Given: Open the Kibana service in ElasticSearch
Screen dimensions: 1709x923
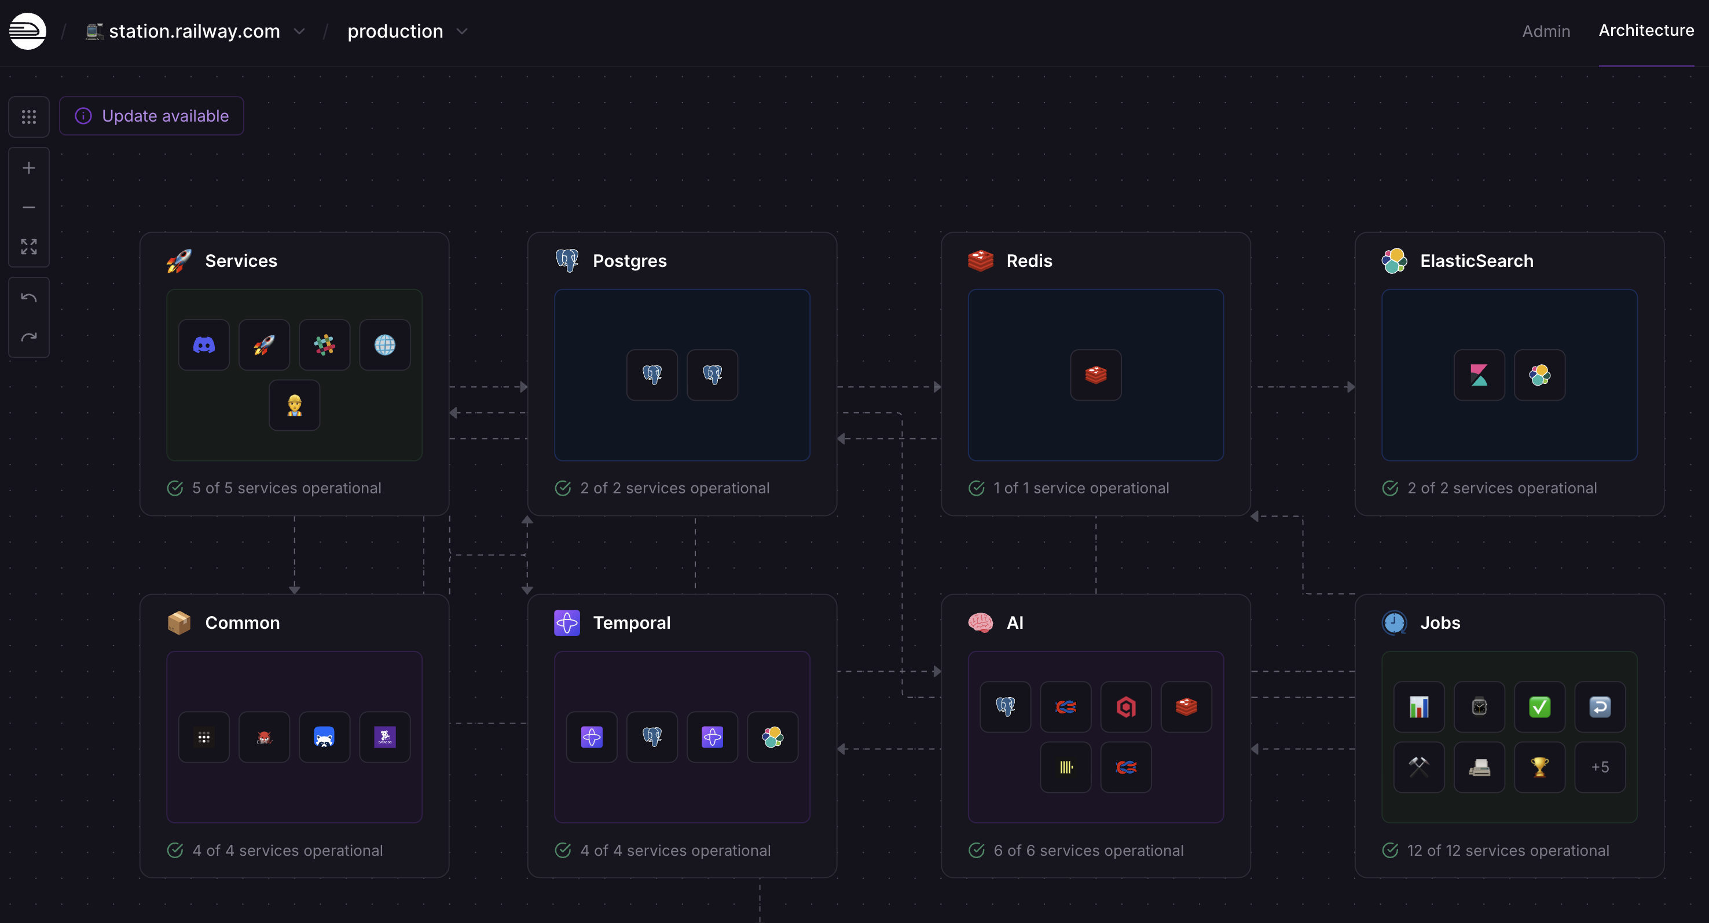Looking at the screenshot, I should (x=1479, y=375).
